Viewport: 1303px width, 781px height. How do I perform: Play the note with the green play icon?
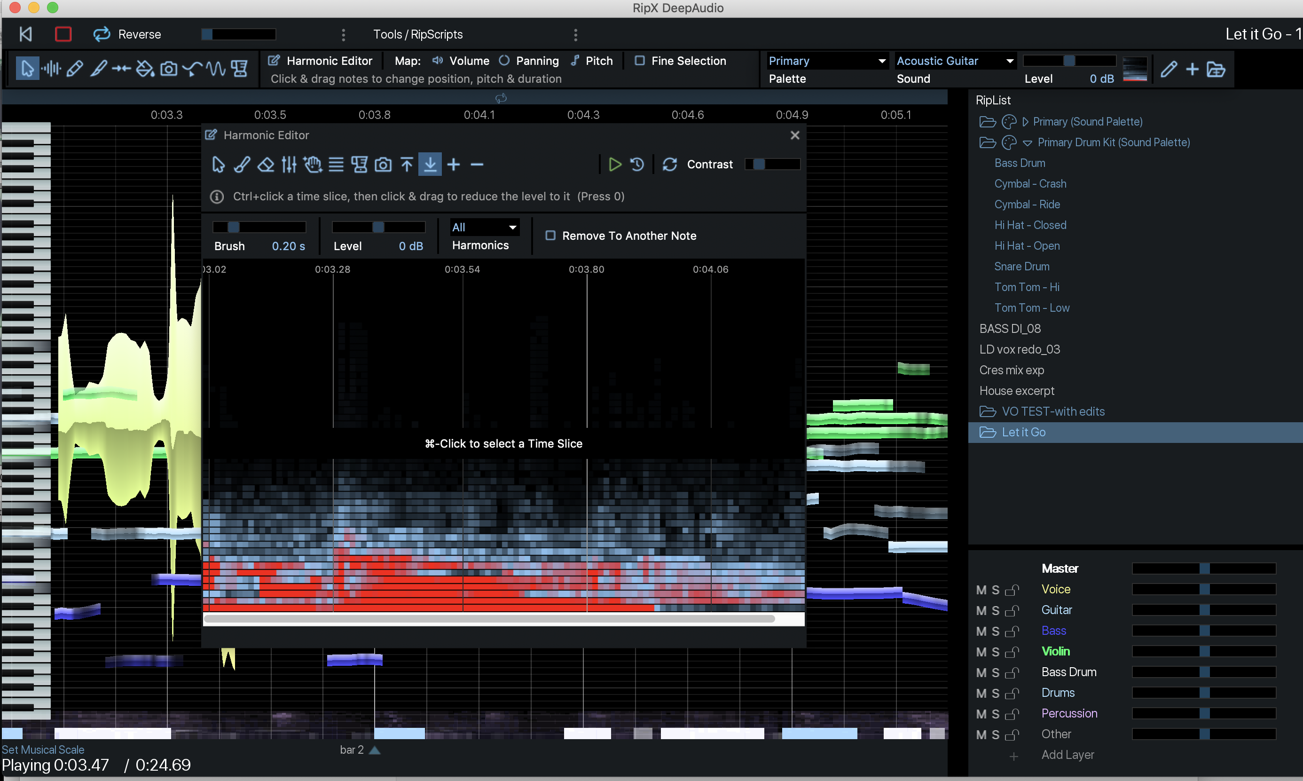coord(614,165)
